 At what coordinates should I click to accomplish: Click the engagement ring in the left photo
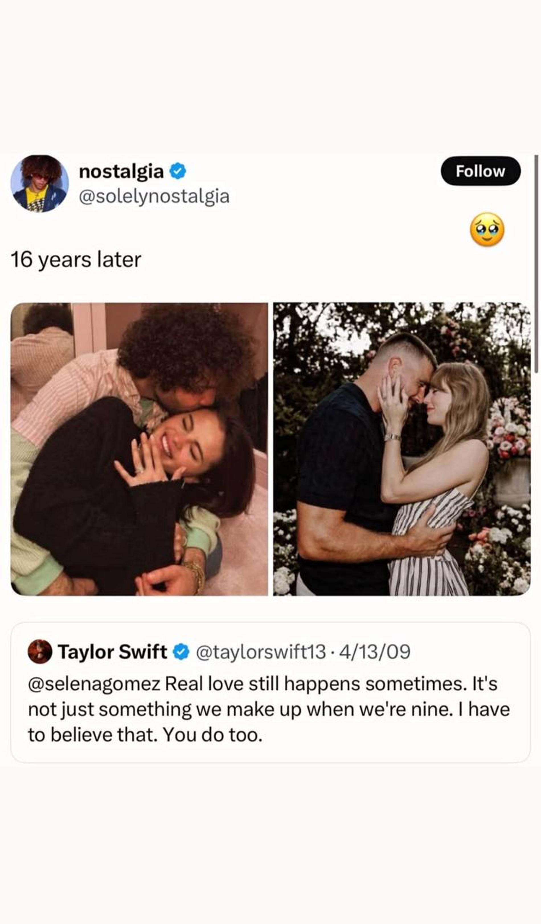(139, 470)
